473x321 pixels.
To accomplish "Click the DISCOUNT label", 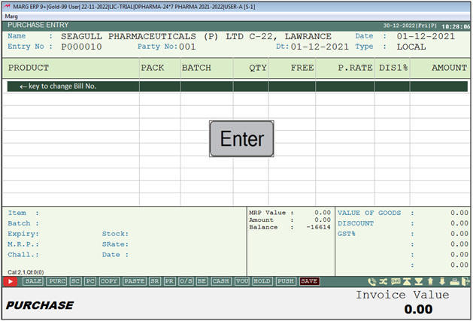I will pyautogui.click(x=356, y=223).
